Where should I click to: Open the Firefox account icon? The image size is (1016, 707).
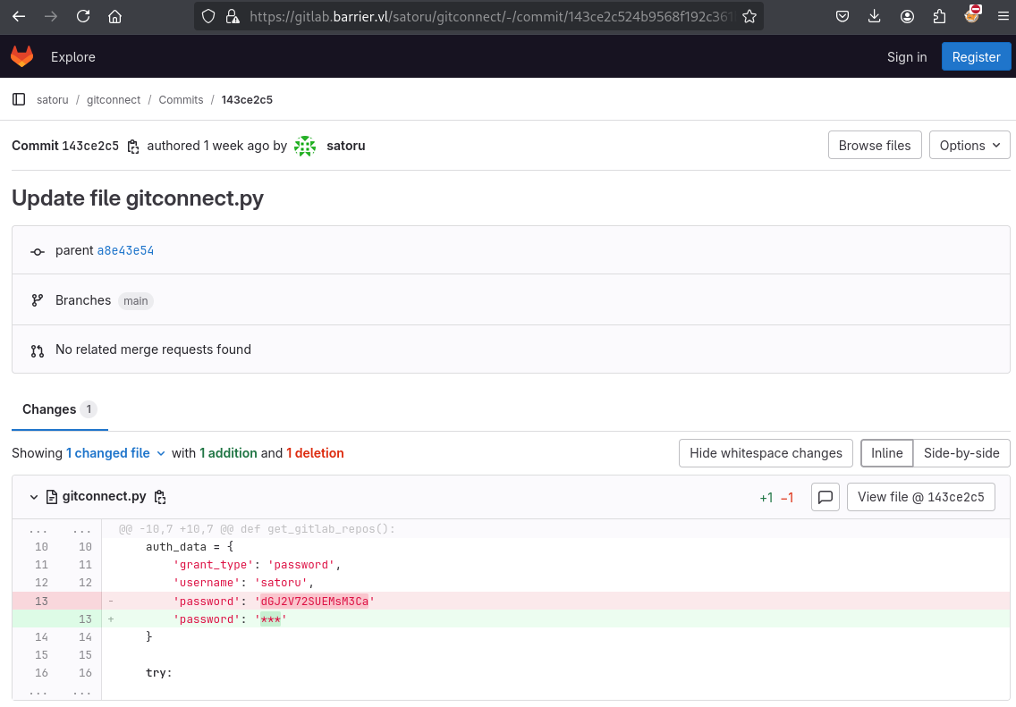coord(907,16)
